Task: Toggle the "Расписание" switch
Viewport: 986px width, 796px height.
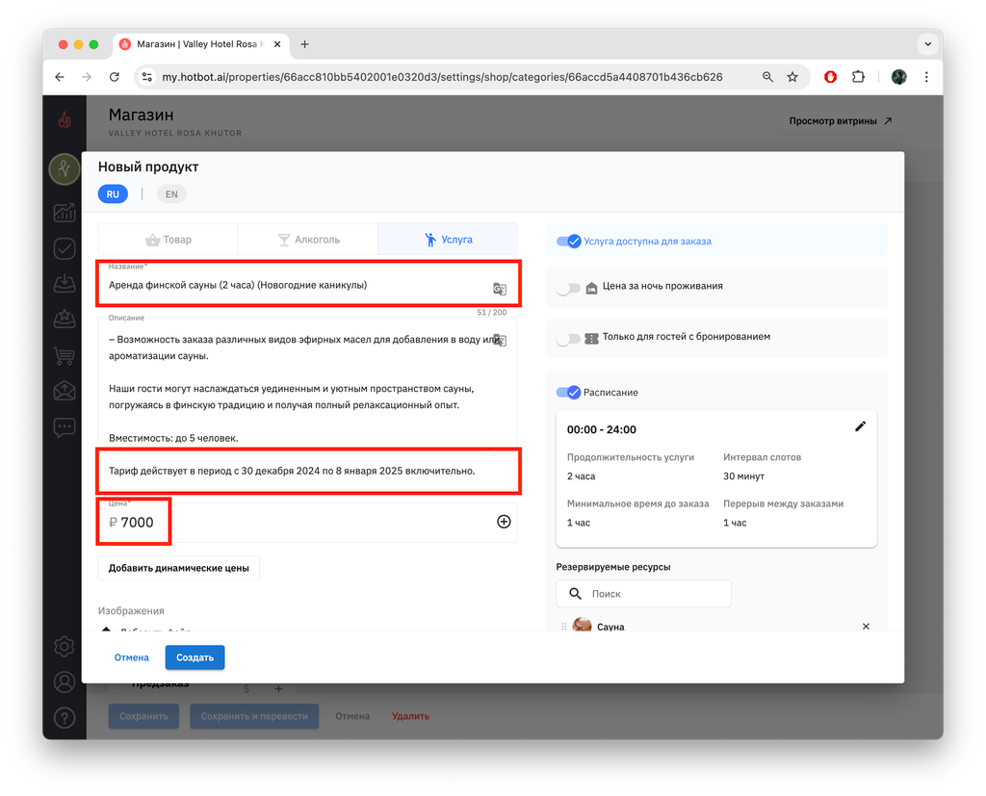Action: coord(568,393)
